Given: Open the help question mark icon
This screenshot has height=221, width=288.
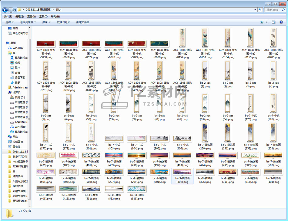Looking at the screenshot, I should [x=282, y=22].
